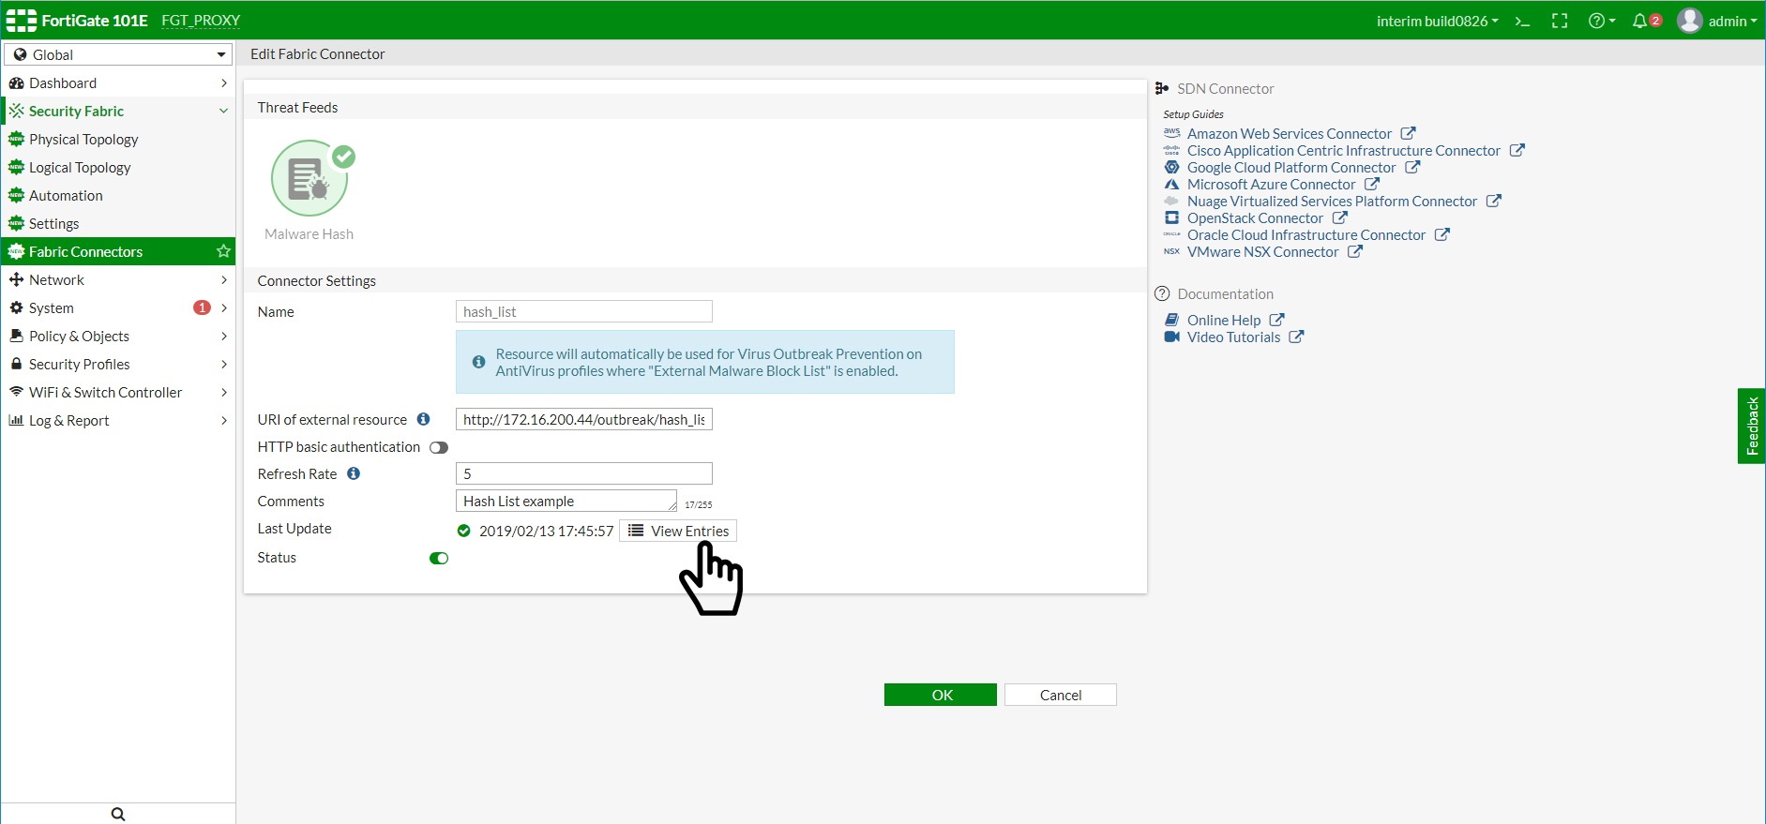Open the Amazon Web Services Connector guide
The image size is (1766, 824).
(x=1290, y=133)
